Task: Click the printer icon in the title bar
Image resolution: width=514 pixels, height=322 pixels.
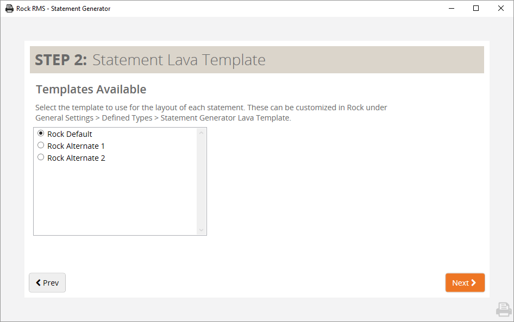Action: coord(9,9)
